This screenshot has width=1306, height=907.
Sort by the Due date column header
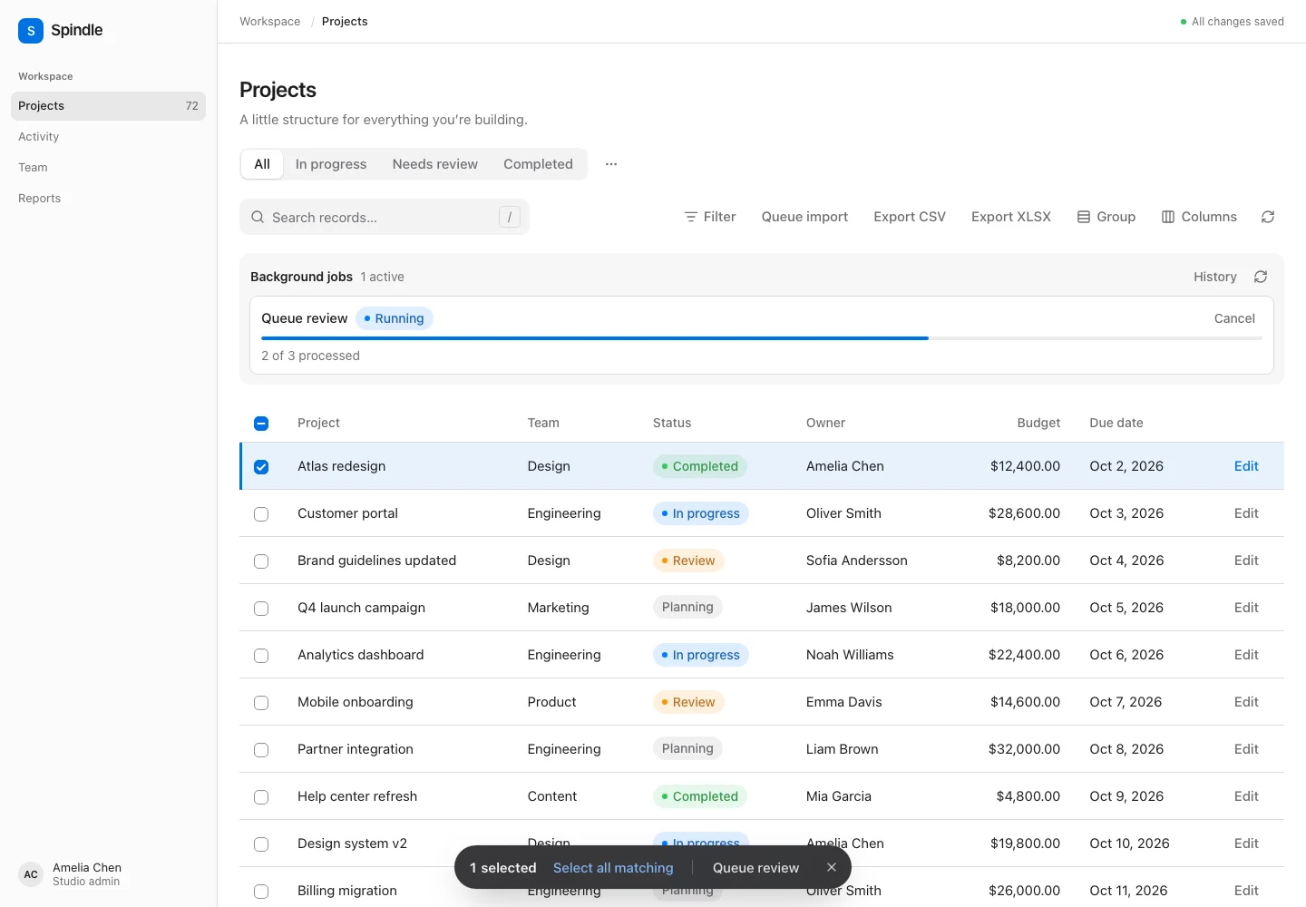click(x=1116, y=423)
